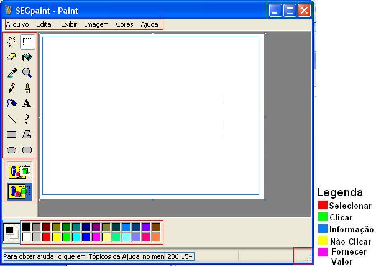Choose the Brush tool
Screen dimensions: 376x267
[27, 88]
